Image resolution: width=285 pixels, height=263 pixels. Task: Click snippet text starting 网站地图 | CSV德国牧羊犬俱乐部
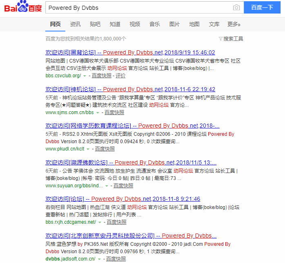143,65
